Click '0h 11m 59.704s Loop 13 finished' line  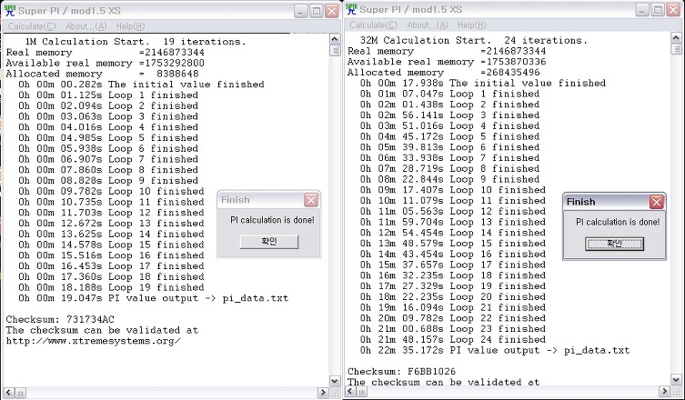(453, 222)
